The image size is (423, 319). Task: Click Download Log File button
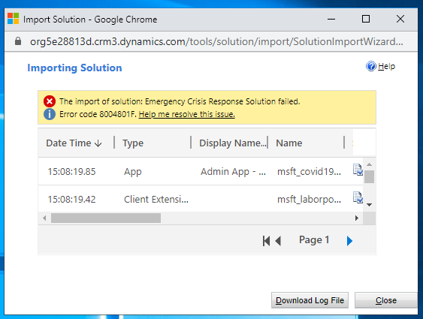pos(310,300)
